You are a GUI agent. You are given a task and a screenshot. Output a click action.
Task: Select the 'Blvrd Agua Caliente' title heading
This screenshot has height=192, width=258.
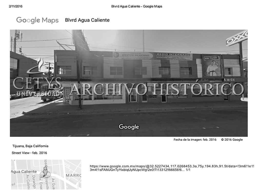87,20
